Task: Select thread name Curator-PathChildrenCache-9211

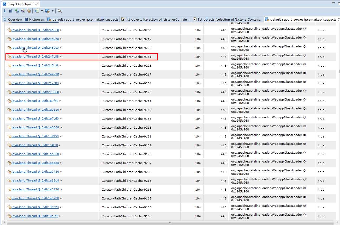Action: [x=126, y=101]
